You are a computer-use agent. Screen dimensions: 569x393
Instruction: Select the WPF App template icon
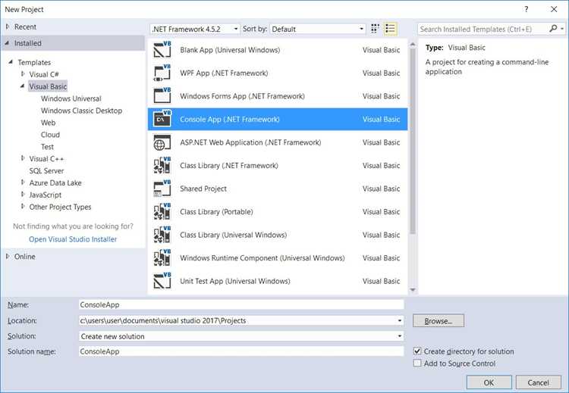pos(162,73)
